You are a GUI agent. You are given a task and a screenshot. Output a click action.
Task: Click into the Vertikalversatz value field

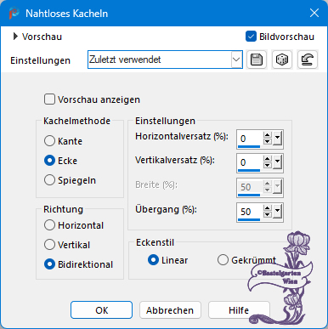point(250,162)
